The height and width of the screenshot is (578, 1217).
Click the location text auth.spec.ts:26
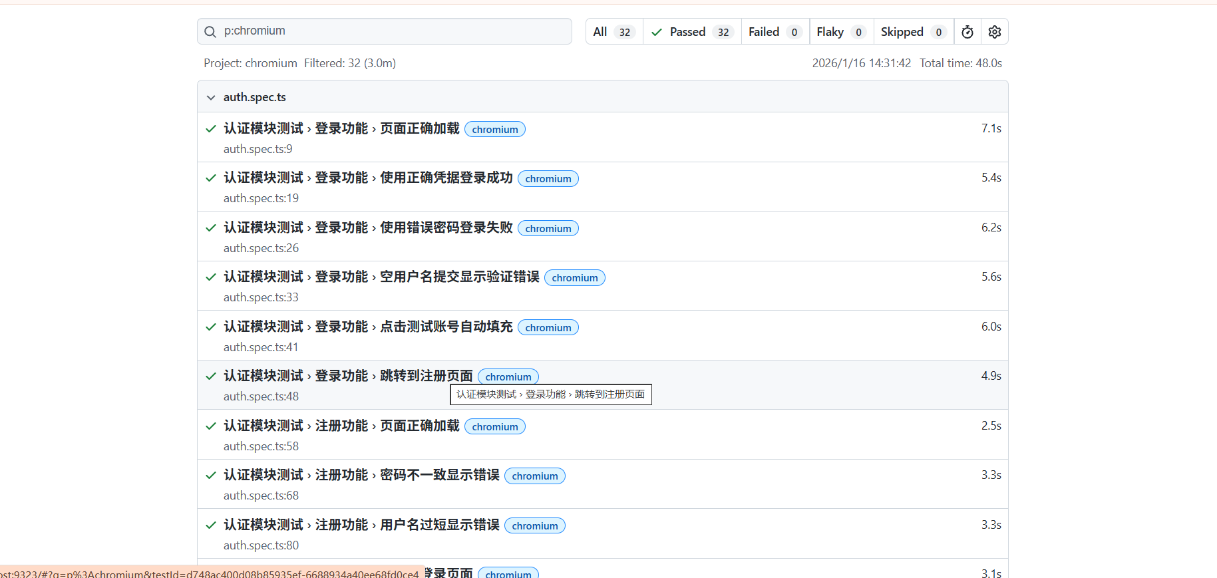261,248
